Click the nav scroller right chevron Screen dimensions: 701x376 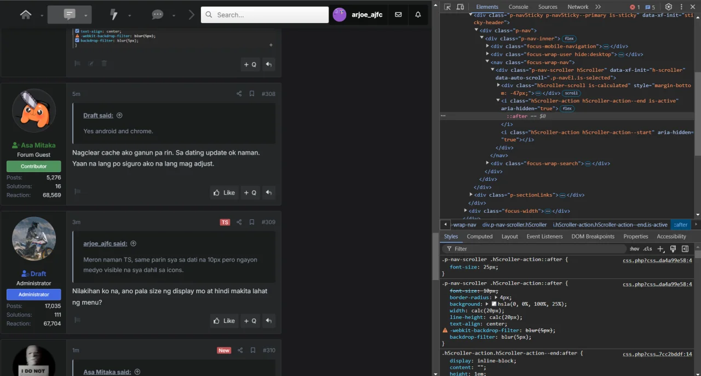(191, 15)
